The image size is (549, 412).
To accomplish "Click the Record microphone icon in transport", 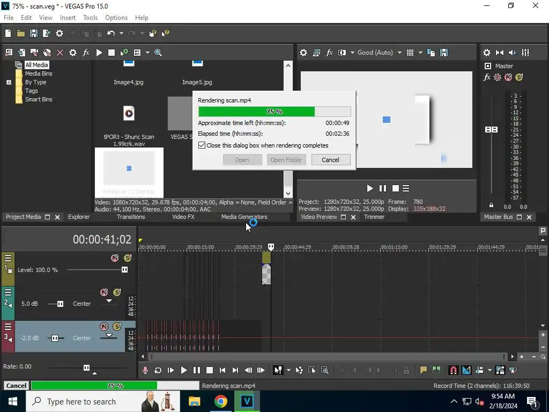I will tap(145, 370).
